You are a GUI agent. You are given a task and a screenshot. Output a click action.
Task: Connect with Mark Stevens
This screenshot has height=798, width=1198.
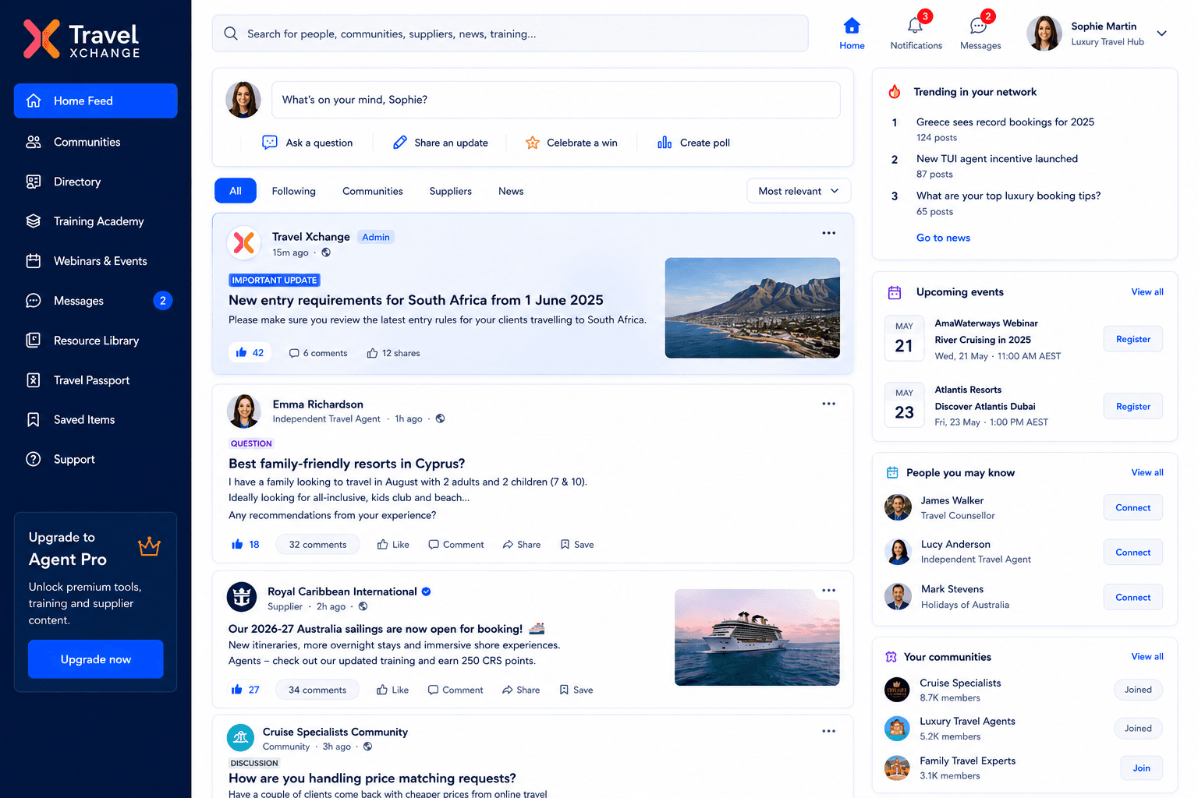pos(1133,597)
